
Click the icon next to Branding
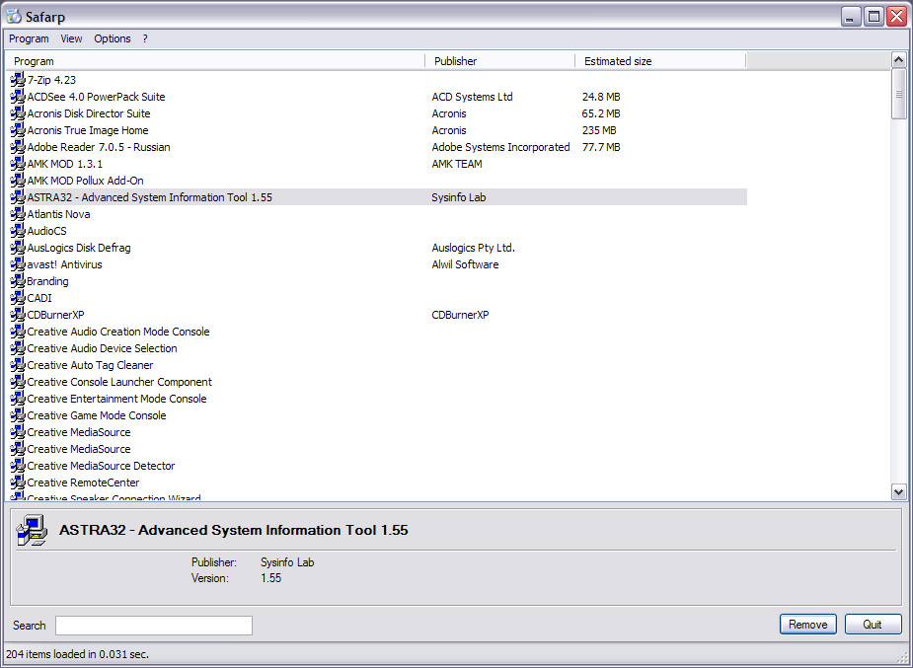(x=18, y=281)
